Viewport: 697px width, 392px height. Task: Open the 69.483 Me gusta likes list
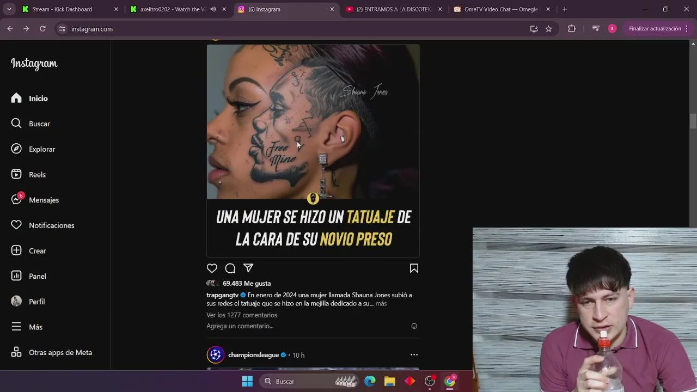247,283
